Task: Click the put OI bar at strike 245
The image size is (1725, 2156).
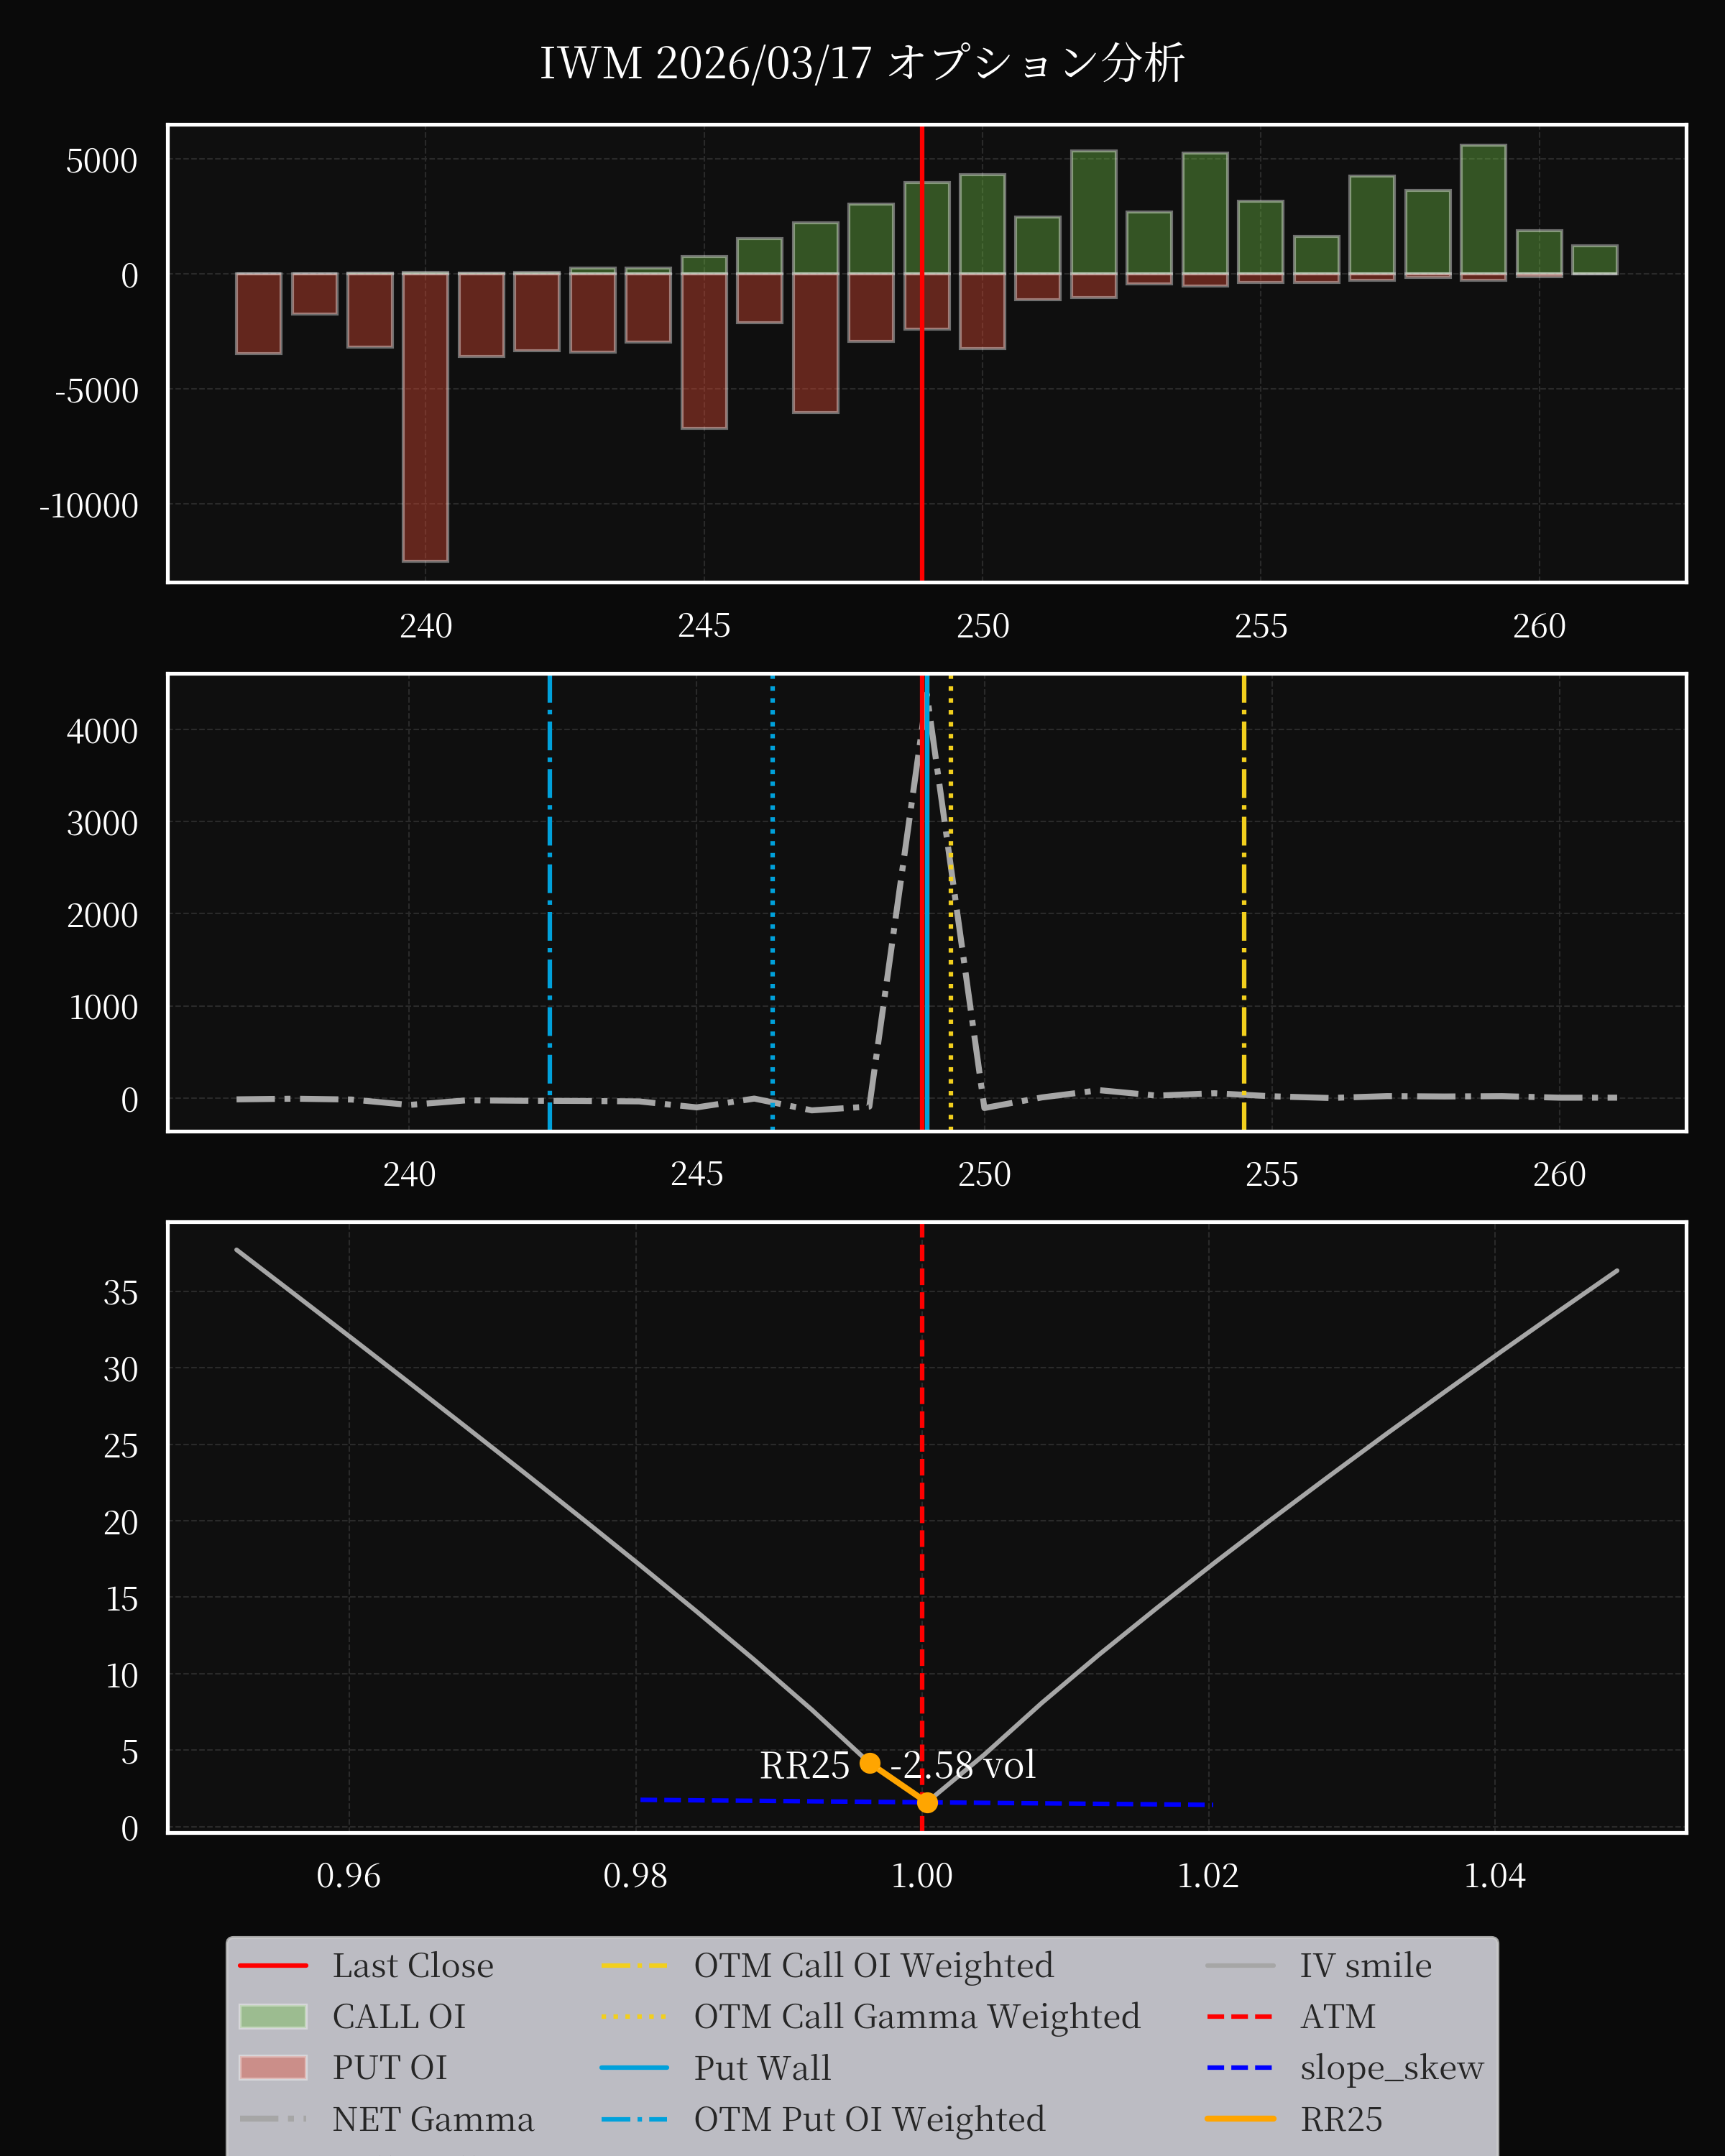Action: pyautogui.click(x=704, y=350)
